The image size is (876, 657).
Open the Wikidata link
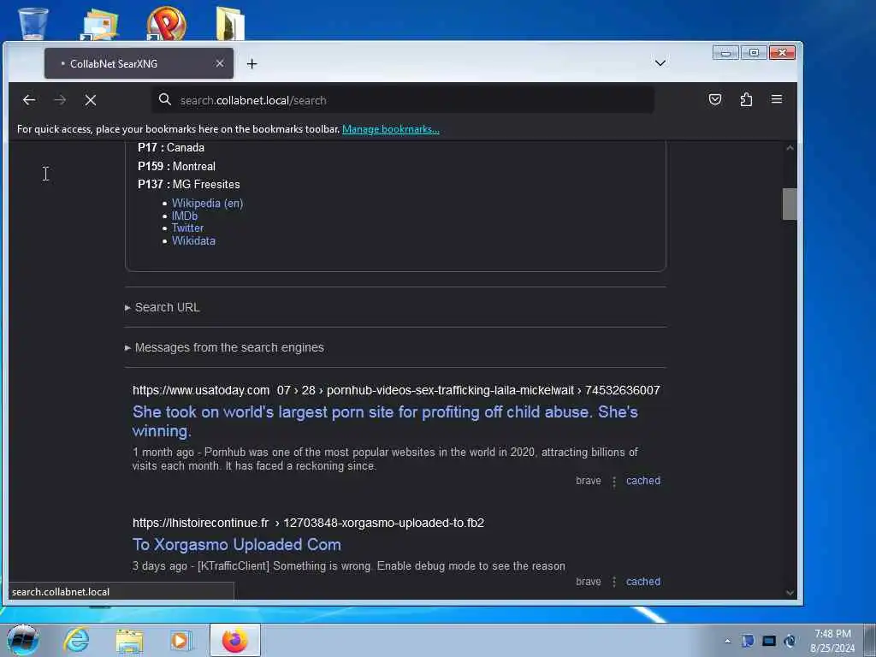[x=193, y=240]
